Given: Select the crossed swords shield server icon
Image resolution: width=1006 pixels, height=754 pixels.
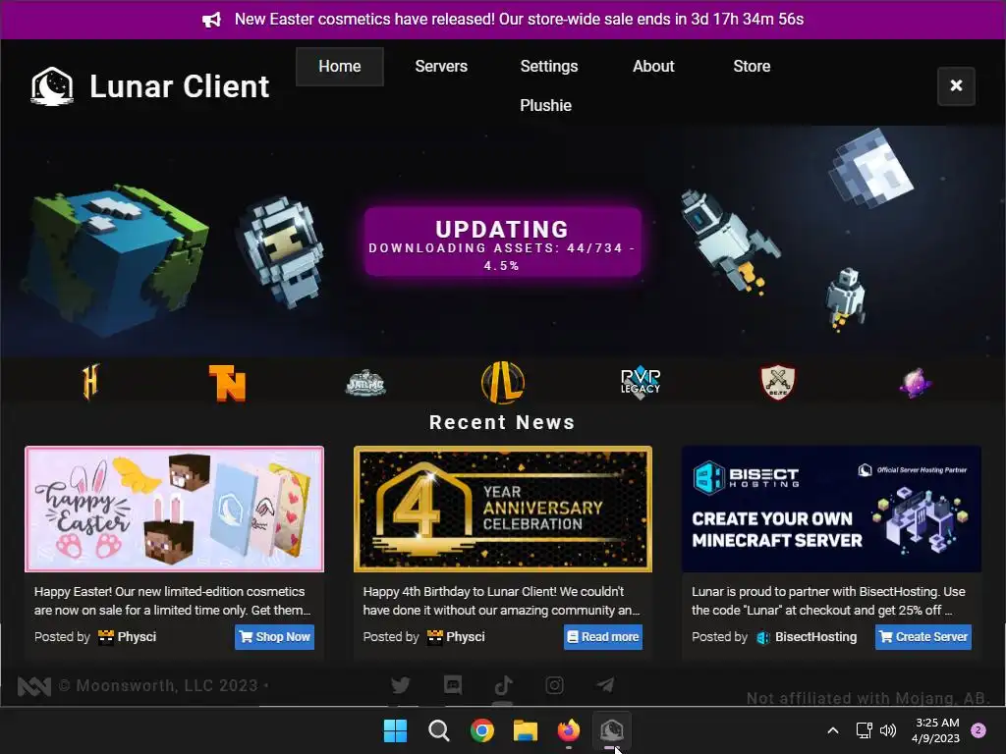Looking at the screenshot, I should (778, 383).
